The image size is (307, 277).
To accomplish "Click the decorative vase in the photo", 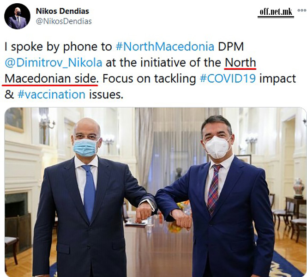I will [x=299, y=188].
